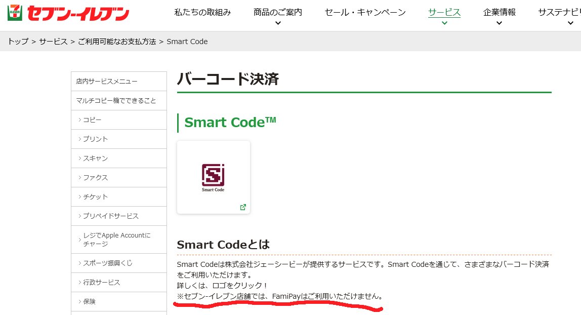Open the サステナビリティ menu
Image resolution: width=581 pixels, height=315 pixels.
[560, 12]
